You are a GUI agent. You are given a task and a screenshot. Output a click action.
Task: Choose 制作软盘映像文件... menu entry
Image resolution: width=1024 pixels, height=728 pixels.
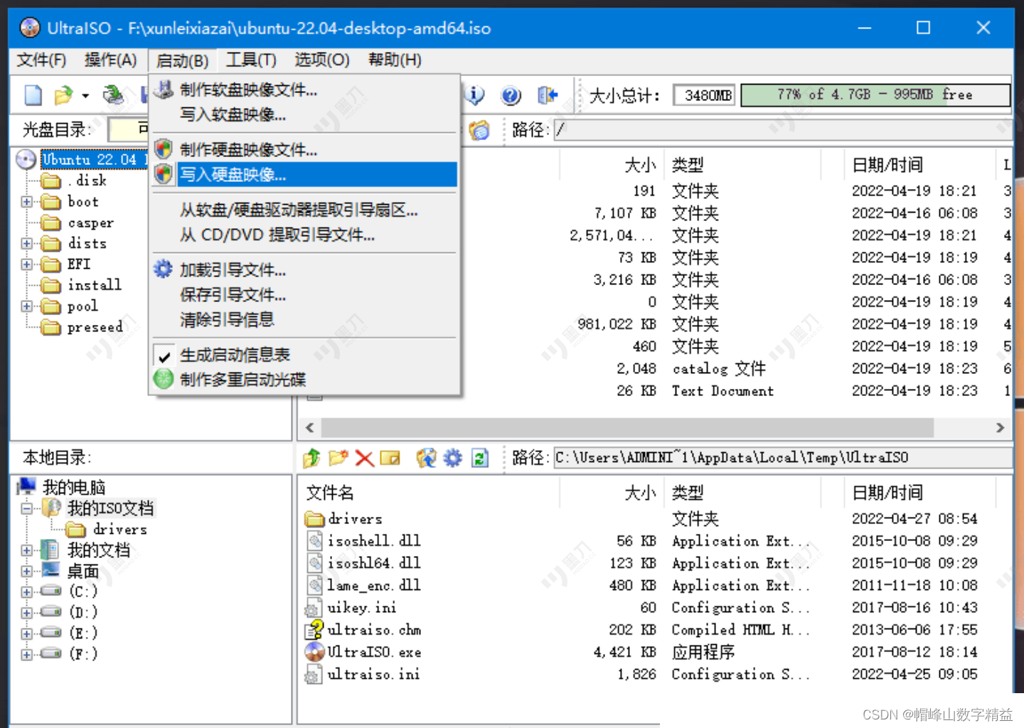click(304, 90)
